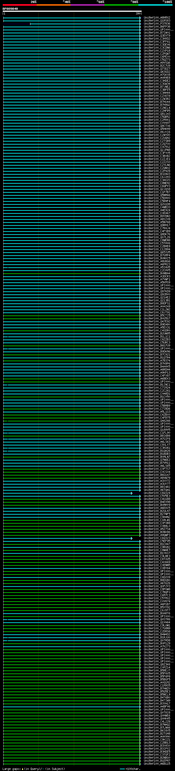The image size is (175, 771).
Task: Click the gap marker on P37836 alignment bar
Action: click(30, 24)
